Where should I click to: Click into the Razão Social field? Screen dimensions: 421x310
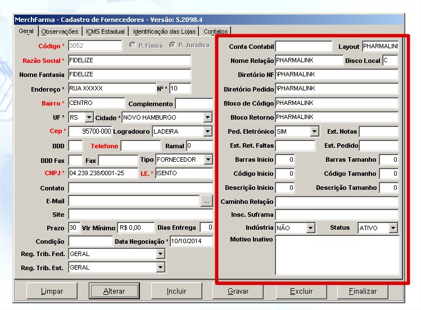(x=129, y=61)
